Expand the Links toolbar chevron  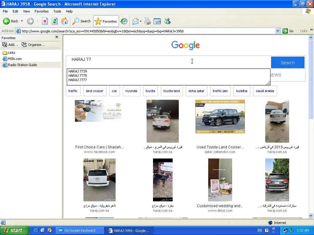tap(312, 30)
